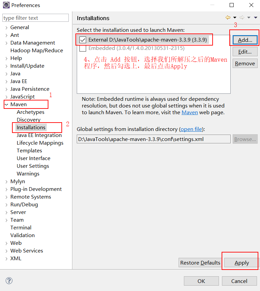The height and width of the screenshot is (291, 260).
Task: Select Web in the preferences tree
Action: (16, 243)
